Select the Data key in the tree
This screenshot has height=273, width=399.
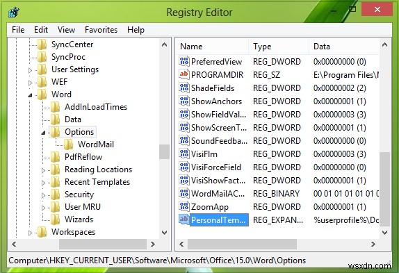(x=73, y=119)
